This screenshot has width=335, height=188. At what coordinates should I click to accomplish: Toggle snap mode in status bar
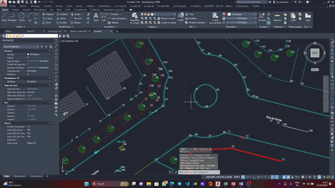(247, 177)
